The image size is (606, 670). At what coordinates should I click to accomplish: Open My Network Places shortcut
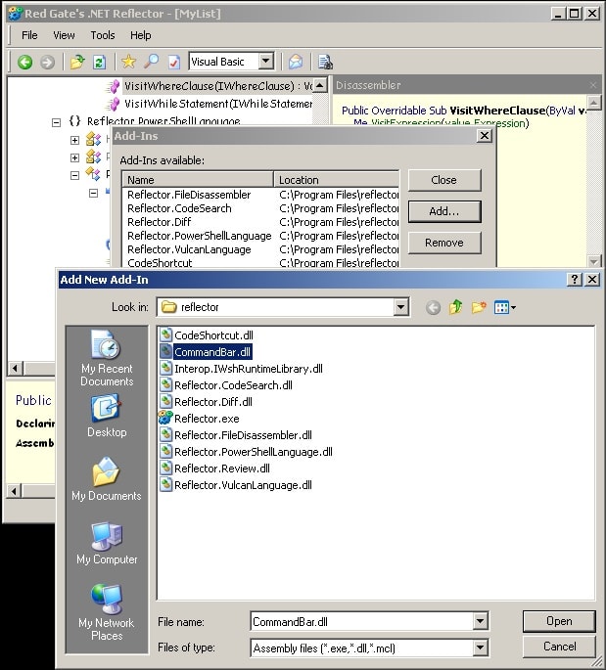(107, 612)
